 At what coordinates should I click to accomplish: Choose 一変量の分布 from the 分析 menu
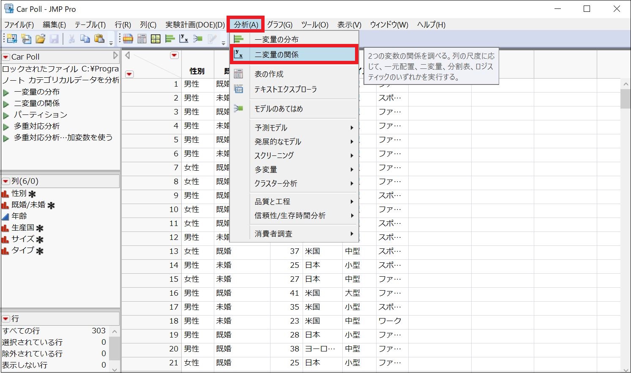pyautogui.click(x=294, y=39)
